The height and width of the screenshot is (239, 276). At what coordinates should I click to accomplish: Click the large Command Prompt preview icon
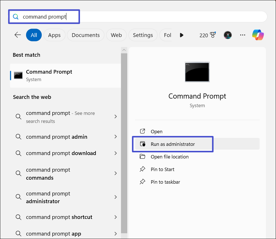tap(197, 72)
